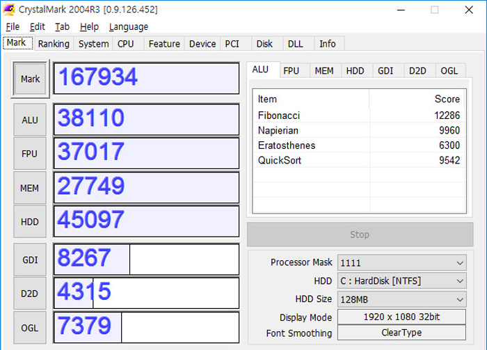Switch to the Device tab
Image resolution: width=487 pixels, height=350 pixels.
202,44
